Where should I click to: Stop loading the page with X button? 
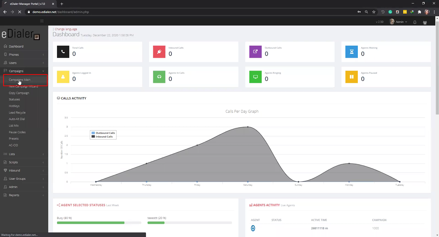tap(19, 12)
